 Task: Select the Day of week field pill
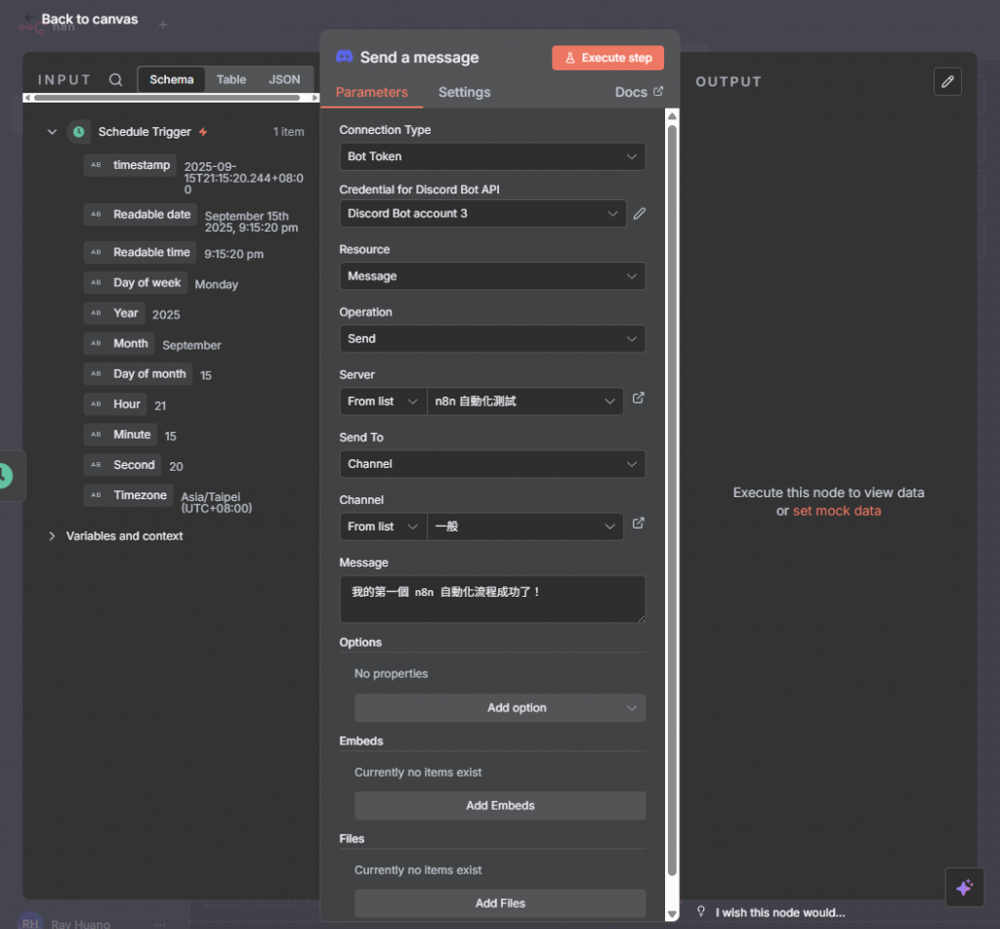[x=135, y=282]
